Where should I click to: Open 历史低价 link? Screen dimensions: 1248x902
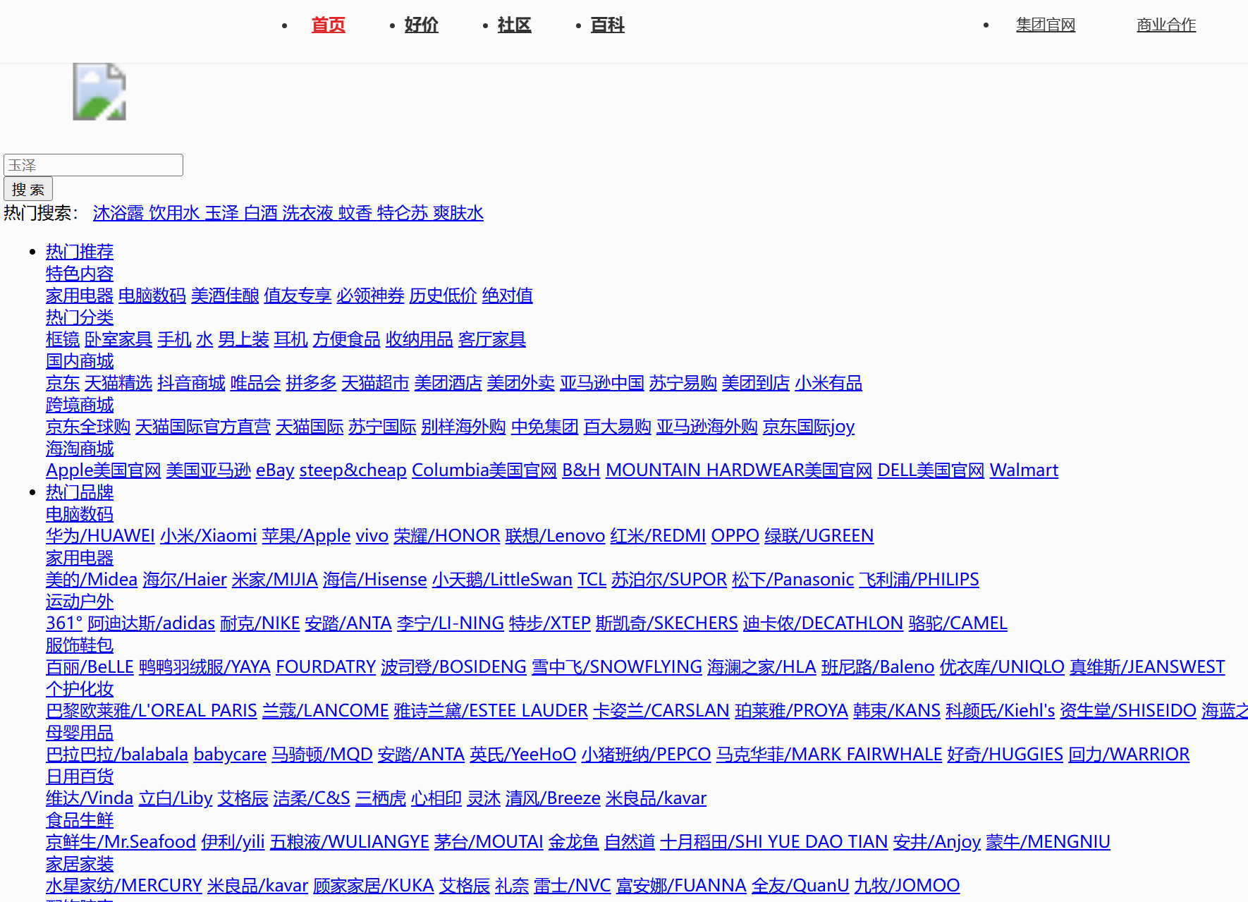click(x=443, y=295)
